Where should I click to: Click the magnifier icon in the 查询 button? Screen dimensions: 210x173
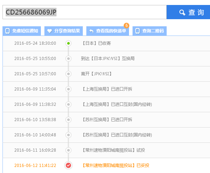coord(182,12)
